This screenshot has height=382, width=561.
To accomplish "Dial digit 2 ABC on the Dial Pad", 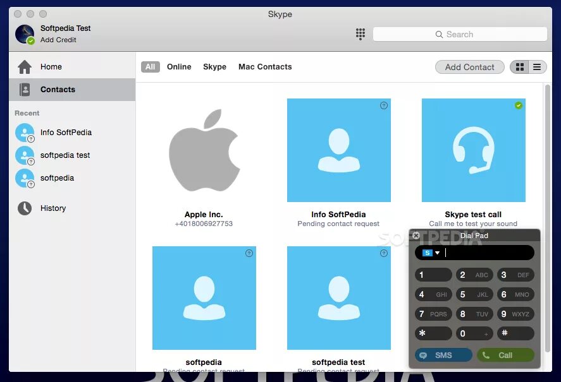I will [474, 275].
